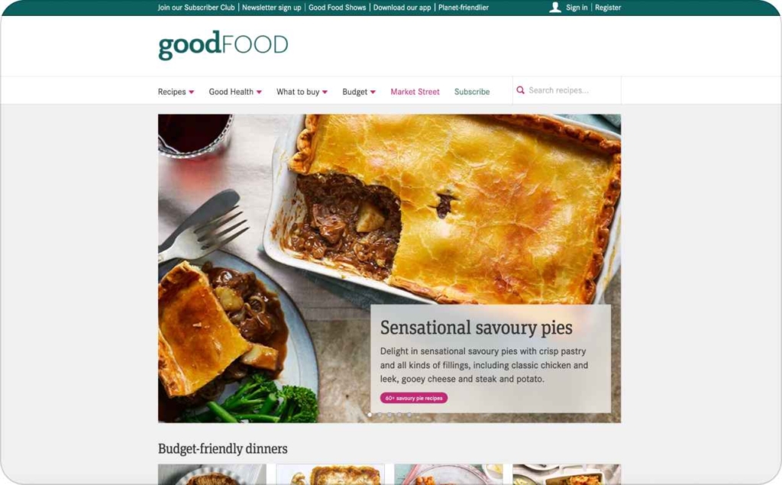Image resolution: width=782 pixels, height=485 pixels.
Task: Select the second carousel slide dot
Action: pyautogui.click(x=380, y=415)
